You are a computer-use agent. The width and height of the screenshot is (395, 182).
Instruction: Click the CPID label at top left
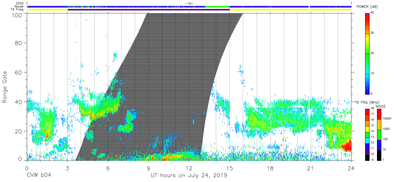point(19,4)
